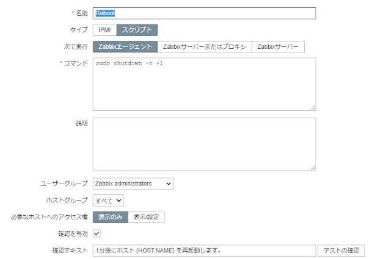This screenshot has height=259, width=391.
Task: Click the resize handle of 説明 textarea
Action: pyautogui.click(x=313, y=168)
